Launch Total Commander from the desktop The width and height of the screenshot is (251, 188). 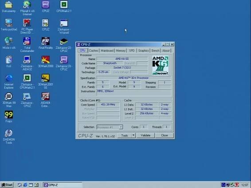(27, 41)
